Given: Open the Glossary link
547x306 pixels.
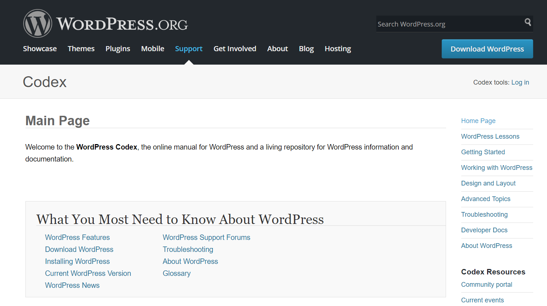Looking at the screenshot, I should pos(177,273).
